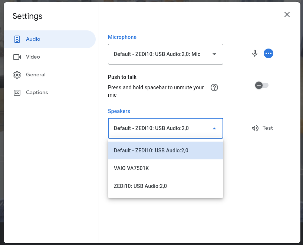
Task: Click the CC captions icon in the sidebar
Action: click(17, 93)
